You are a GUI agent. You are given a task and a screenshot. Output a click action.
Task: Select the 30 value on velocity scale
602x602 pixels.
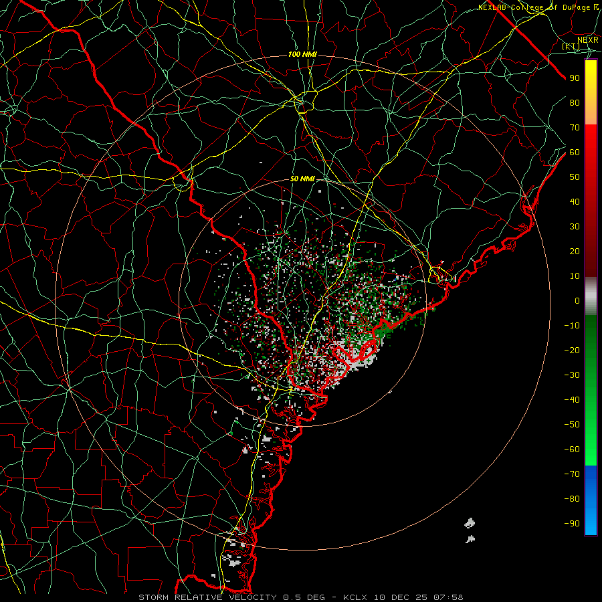(575, 227)
